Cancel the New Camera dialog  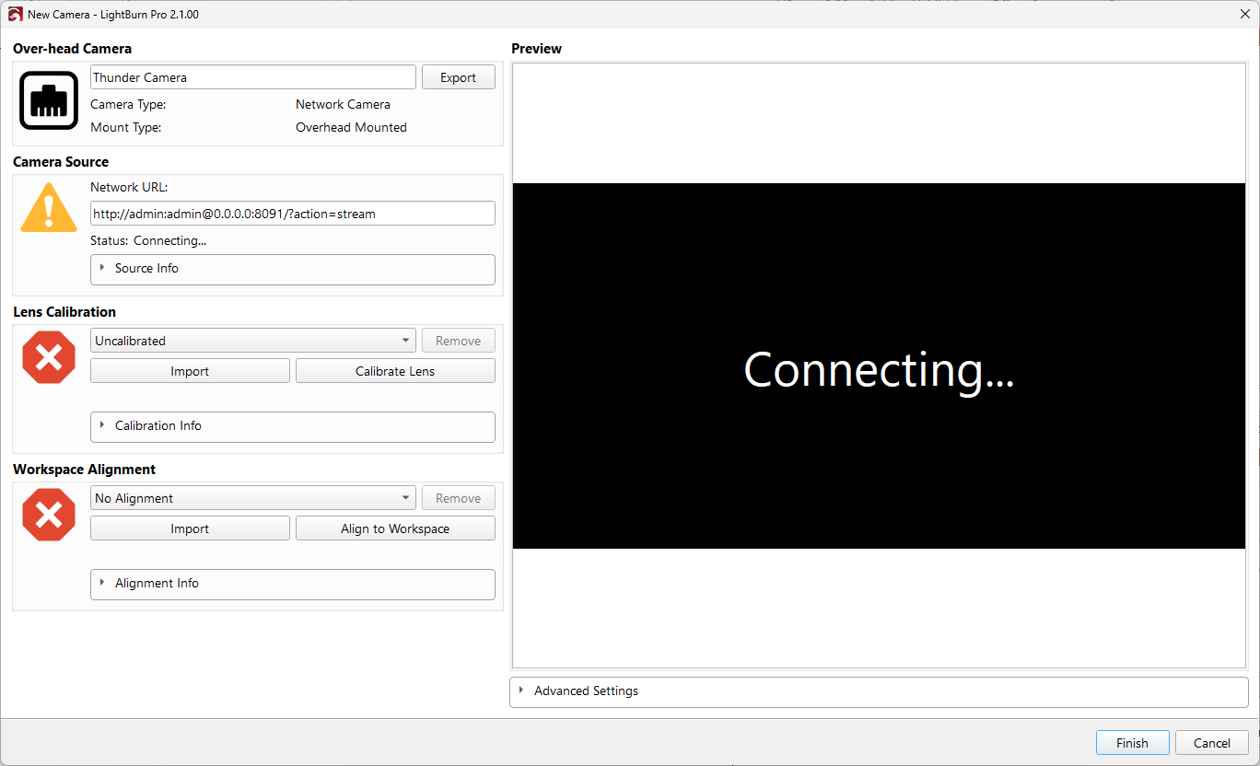click(x=1211, y=743)
